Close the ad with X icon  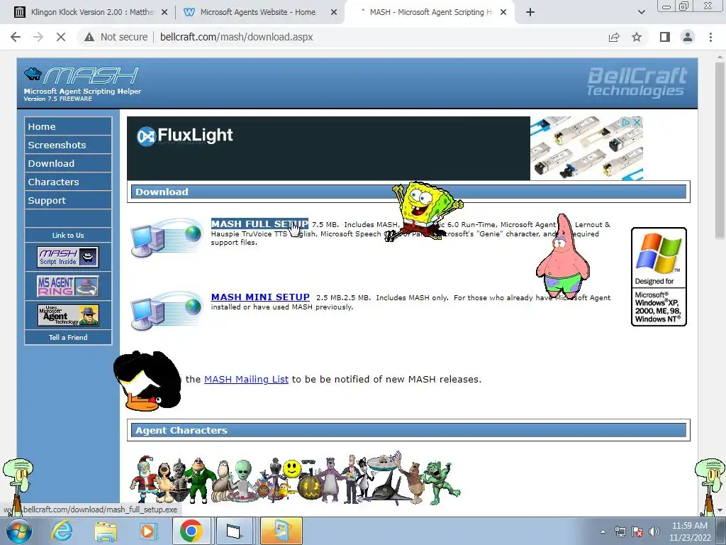(x=637, y=122)
